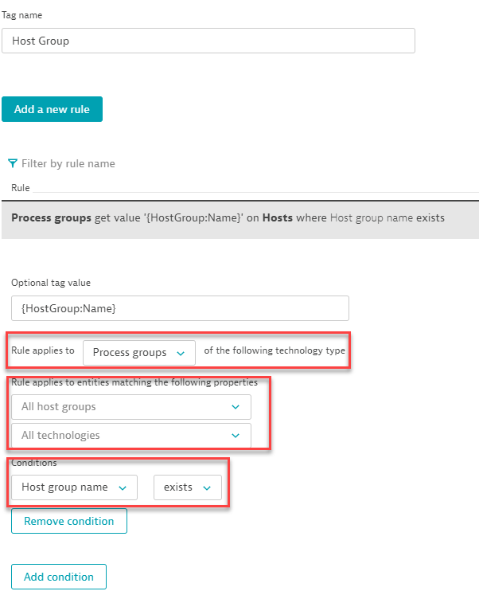Expand the All host groups selector
The height and width of the screenshot is (595, 479).
coord(131,407)
